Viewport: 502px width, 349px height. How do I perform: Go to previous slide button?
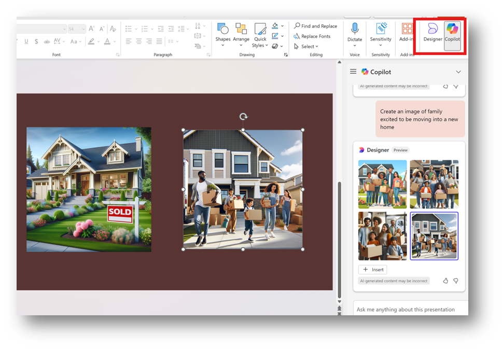click(339, 308)
